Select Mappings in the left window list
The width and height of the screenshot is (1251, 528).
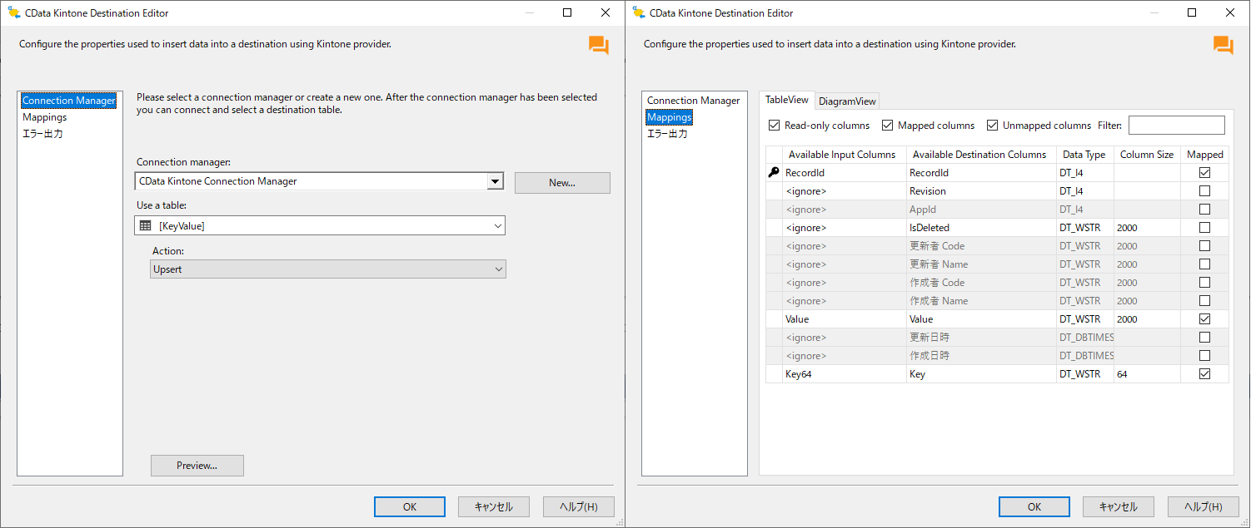pyautogui.click(x=45, y=117)
